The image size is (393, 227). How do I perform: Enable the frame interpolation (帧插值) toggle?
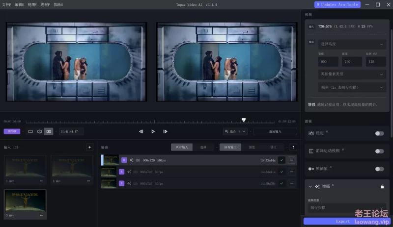[379, 169]
